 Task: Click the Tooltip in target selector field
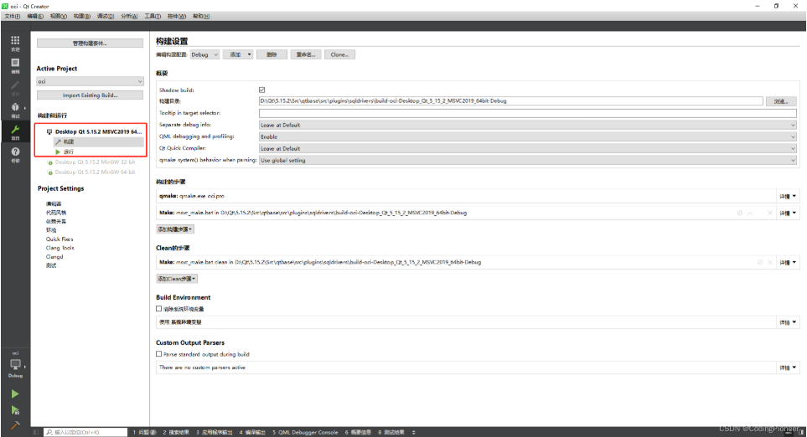[528, 113]
